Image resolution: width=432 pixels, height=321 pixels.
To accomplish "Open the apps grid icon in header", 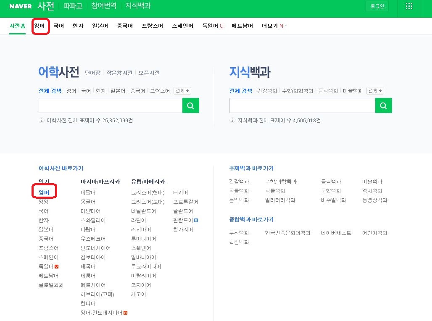I will (x=409, y=6).
